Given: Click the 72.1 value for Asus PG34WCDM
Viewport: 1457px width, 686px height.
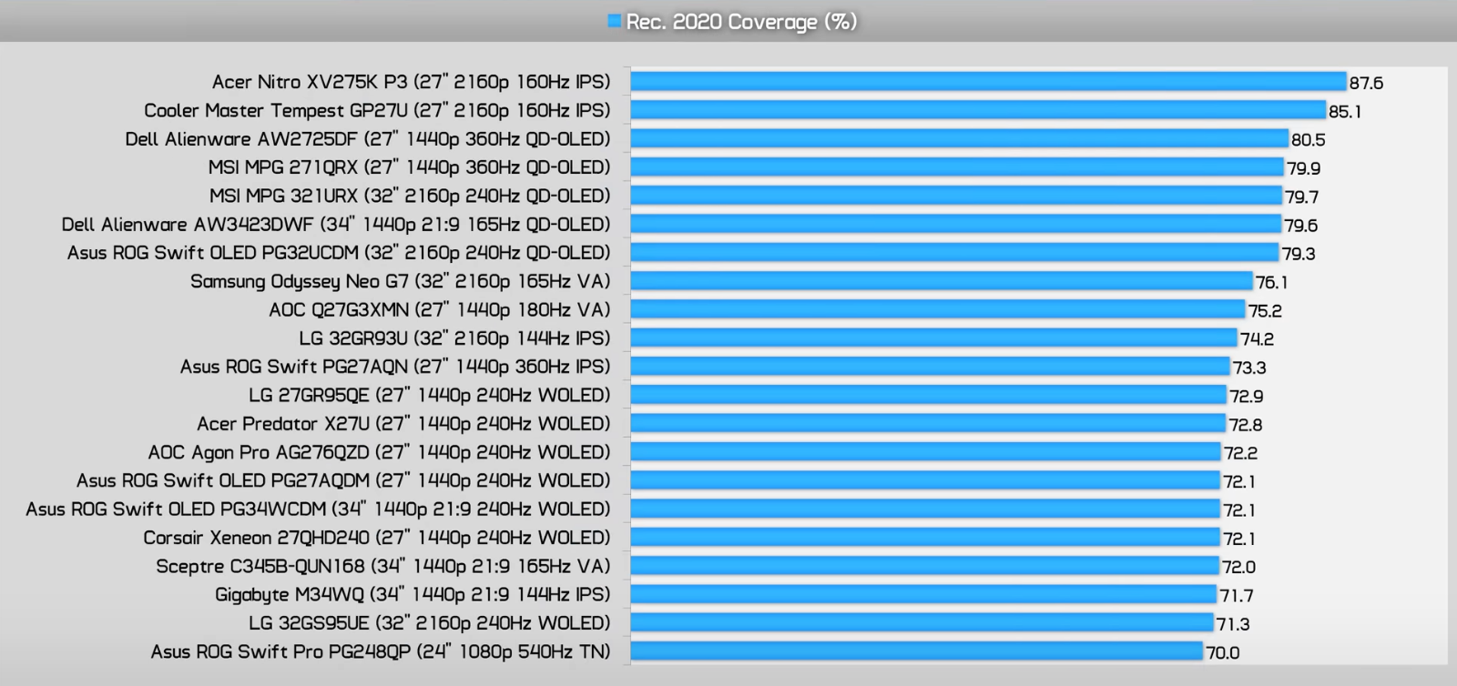Looking at the screenshot, I should coord(1239,510).
